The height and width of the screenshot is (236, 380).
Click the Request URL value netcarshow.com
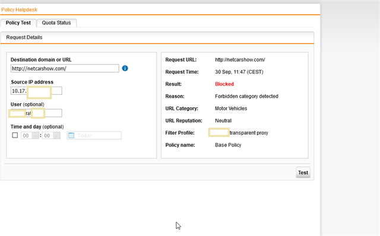pyautogui.click(x=240, y=59)
